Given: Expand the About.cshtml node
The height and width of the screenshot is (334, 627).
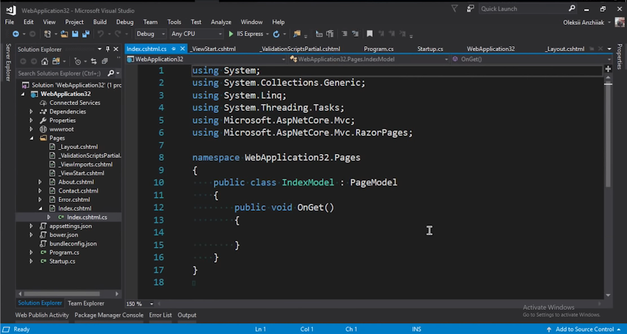Looking at the screenshot, I should [40, 182].
